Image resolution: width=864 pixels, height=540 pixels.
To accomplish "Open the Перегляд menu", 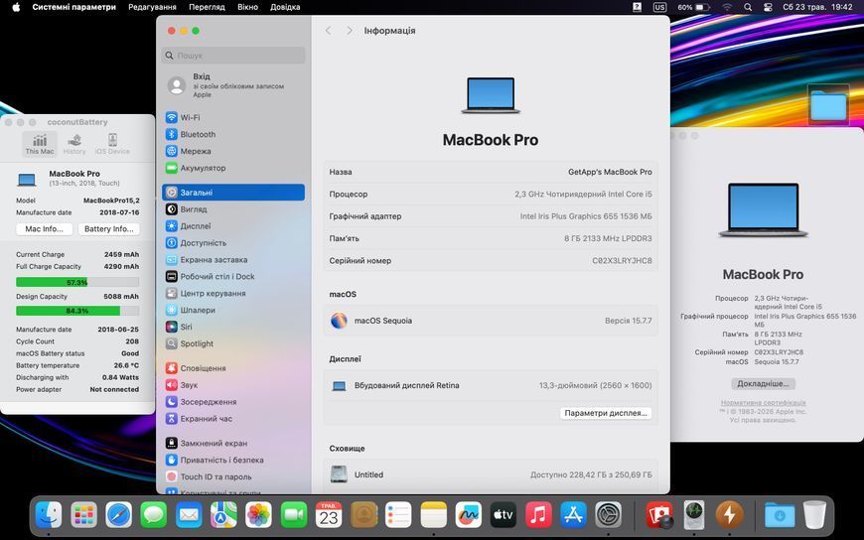I will 207,7.
